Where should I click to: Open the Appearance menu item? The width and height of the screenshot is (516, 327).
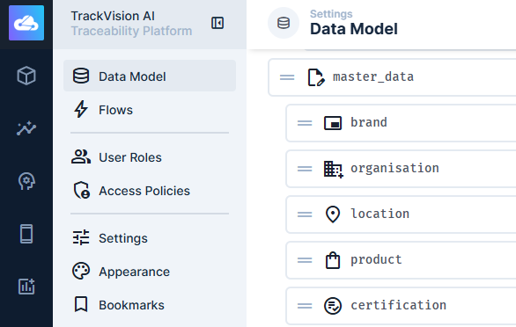pyautogui.click(x=150, y=272)
